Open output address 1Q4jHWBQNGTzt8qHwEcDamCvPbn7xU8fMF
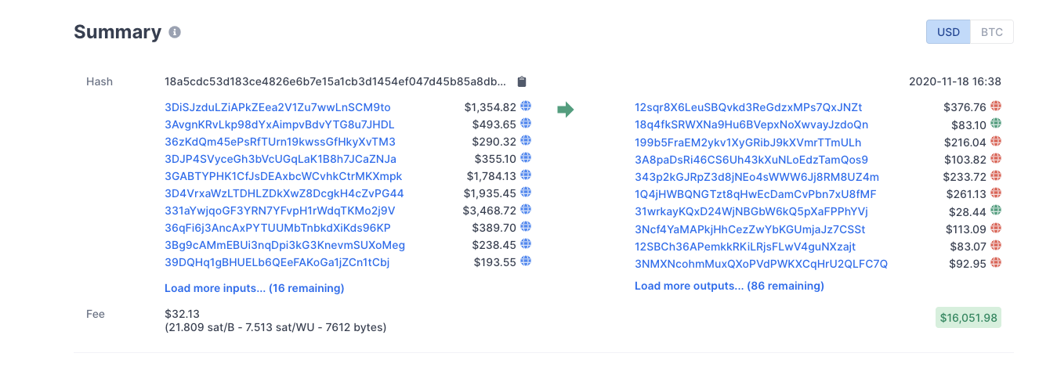The image size is (1039, 382). (x=755, y=193)
